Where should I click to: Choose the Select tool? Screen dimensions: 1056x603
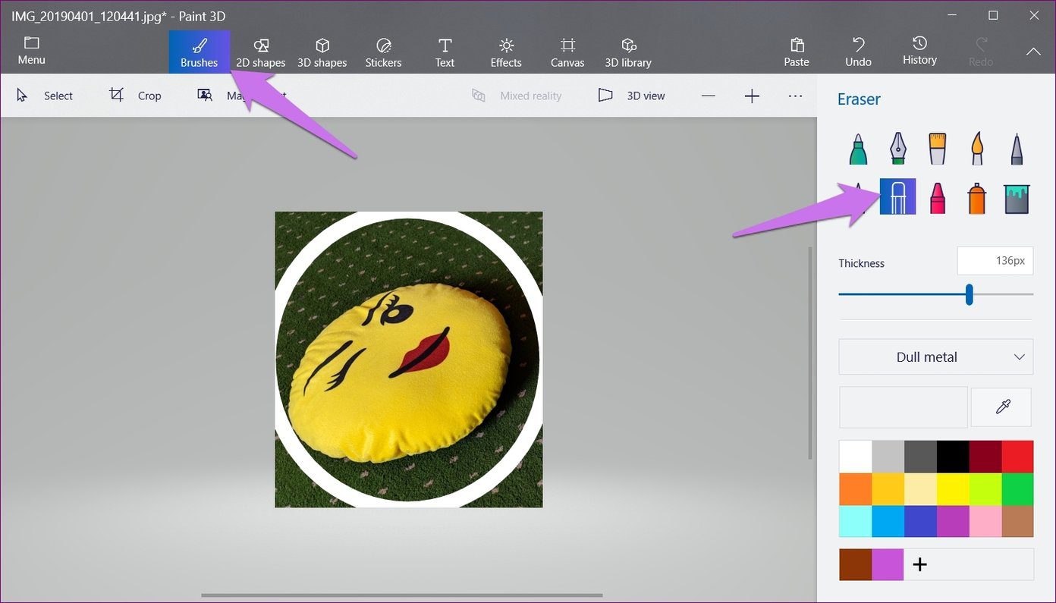45,96
